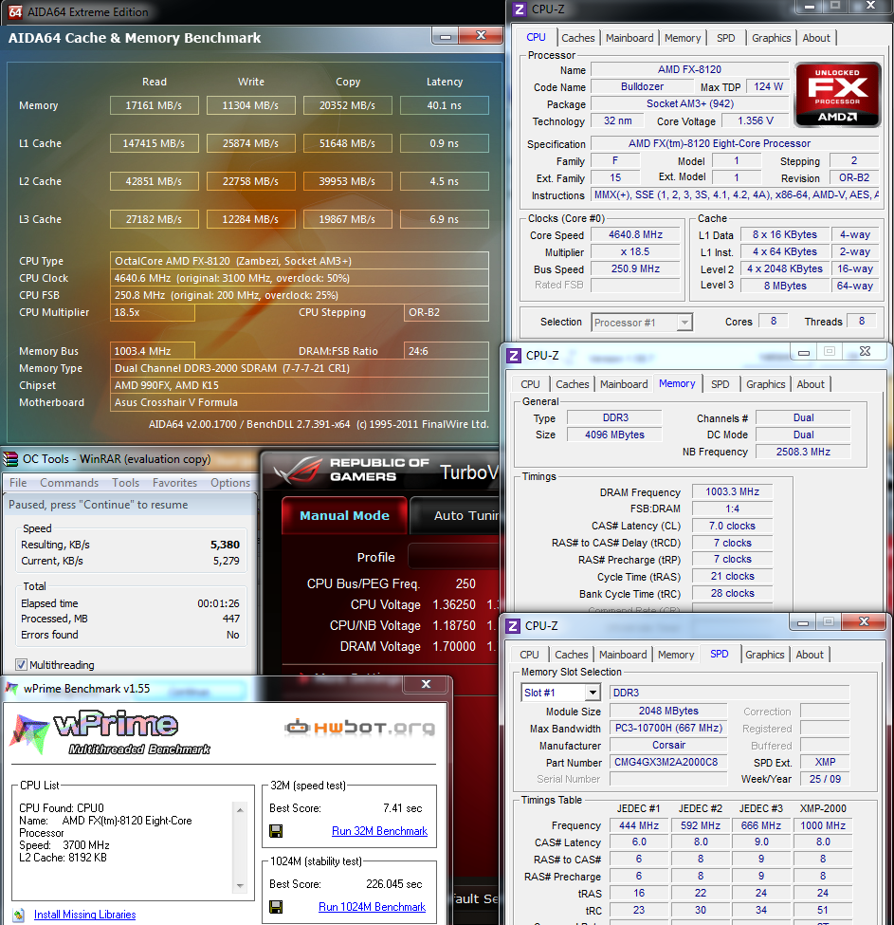Click save icon beside Run 1024M Benchmark
This screenshot has height=925, width=894.
click(x=276, y=907)
